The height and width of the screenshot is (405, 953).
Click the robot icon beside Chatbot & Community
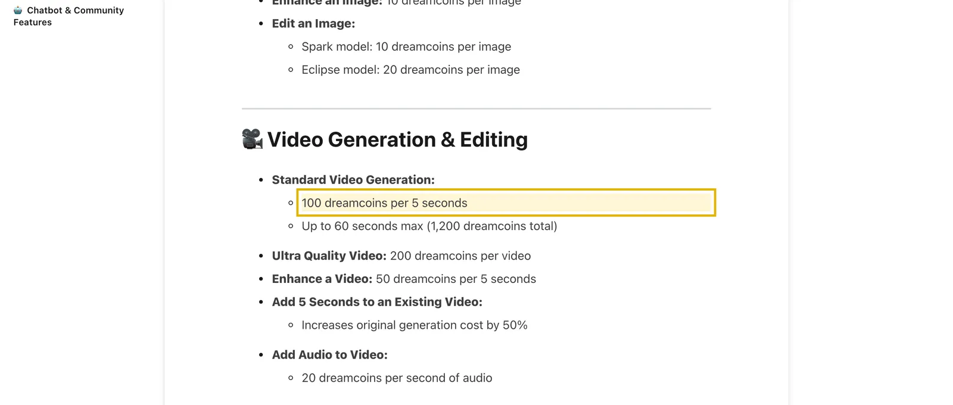(x=18, y=10)
